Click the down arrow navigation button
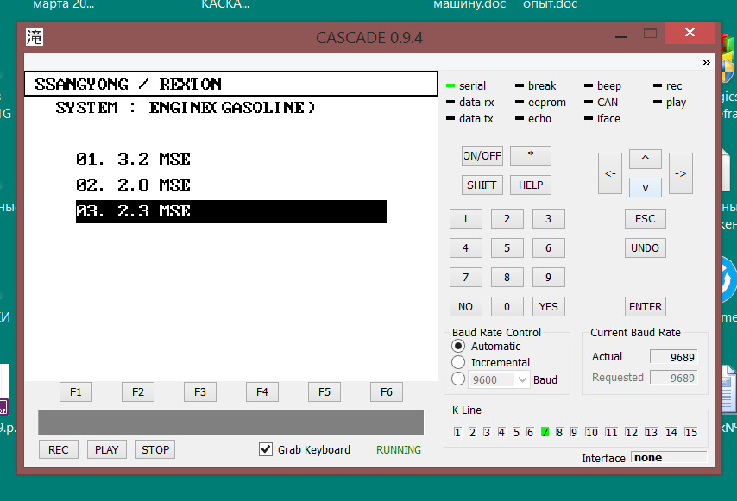Image resolution: width=737 pixels, height=501 pixels. [646, 187]
